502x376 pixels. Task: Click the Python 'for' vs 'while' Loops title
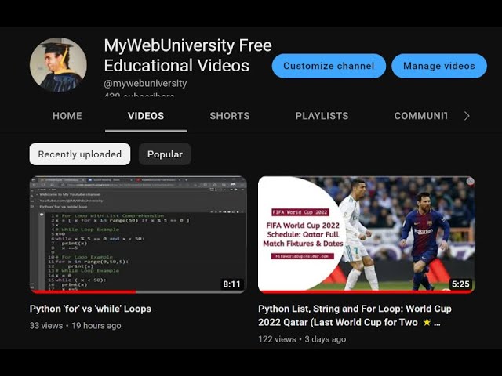(x=90, y=309)
